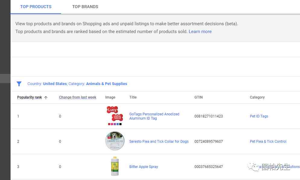Image resolution: width=300 pixels, height=180 pixels.
Task: Click the Seresto collar product image
Action: tap(115, 141)
